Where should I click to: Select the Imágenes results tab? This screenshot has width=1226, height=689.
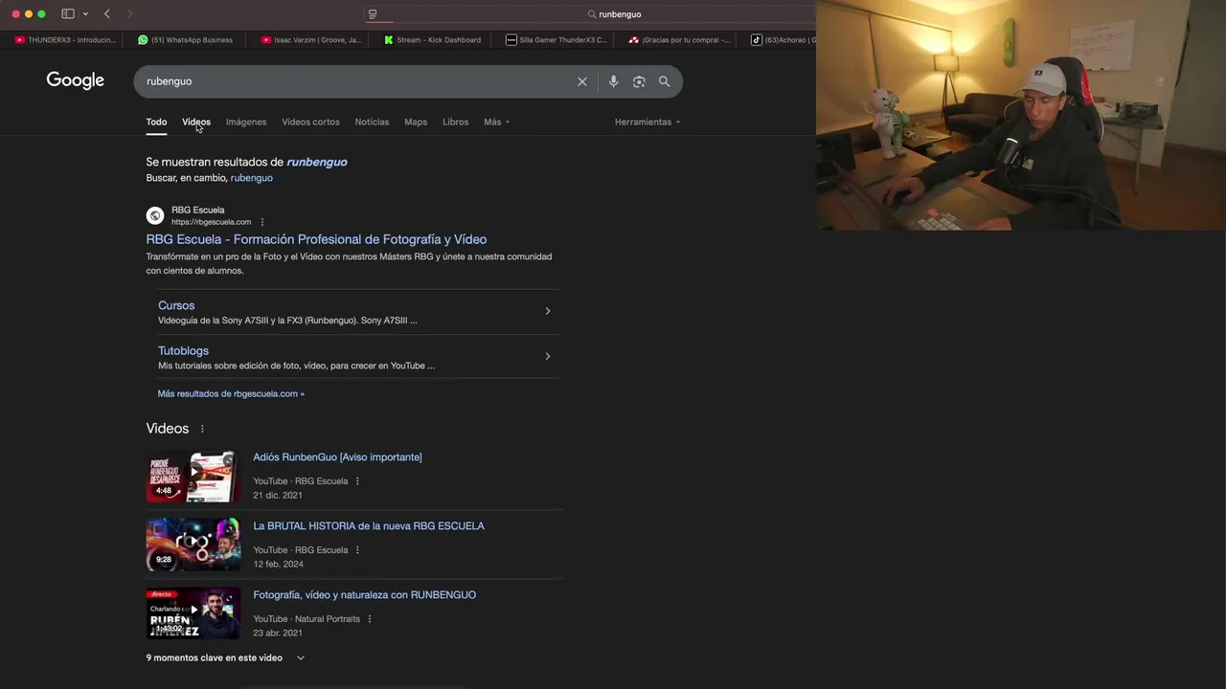click(x=246, y=122)
